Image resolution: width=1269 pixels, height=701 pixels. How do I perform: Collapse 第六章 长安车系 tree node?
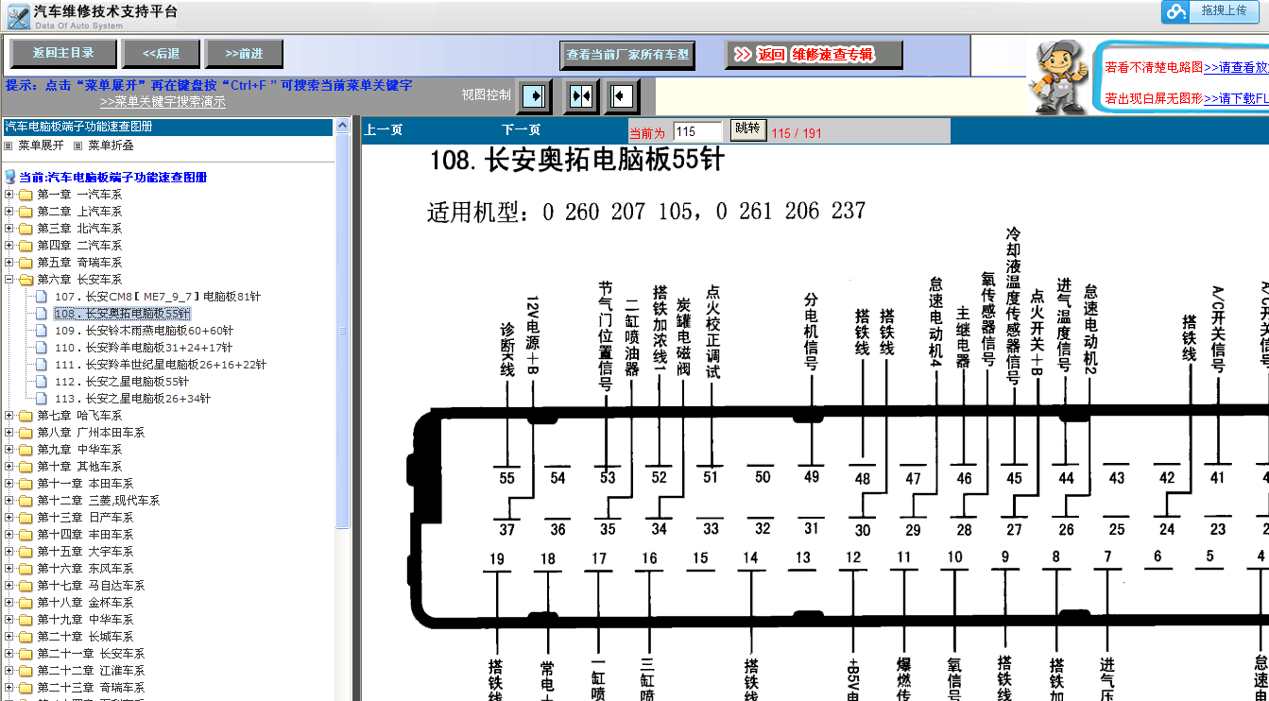click(9, 280)
